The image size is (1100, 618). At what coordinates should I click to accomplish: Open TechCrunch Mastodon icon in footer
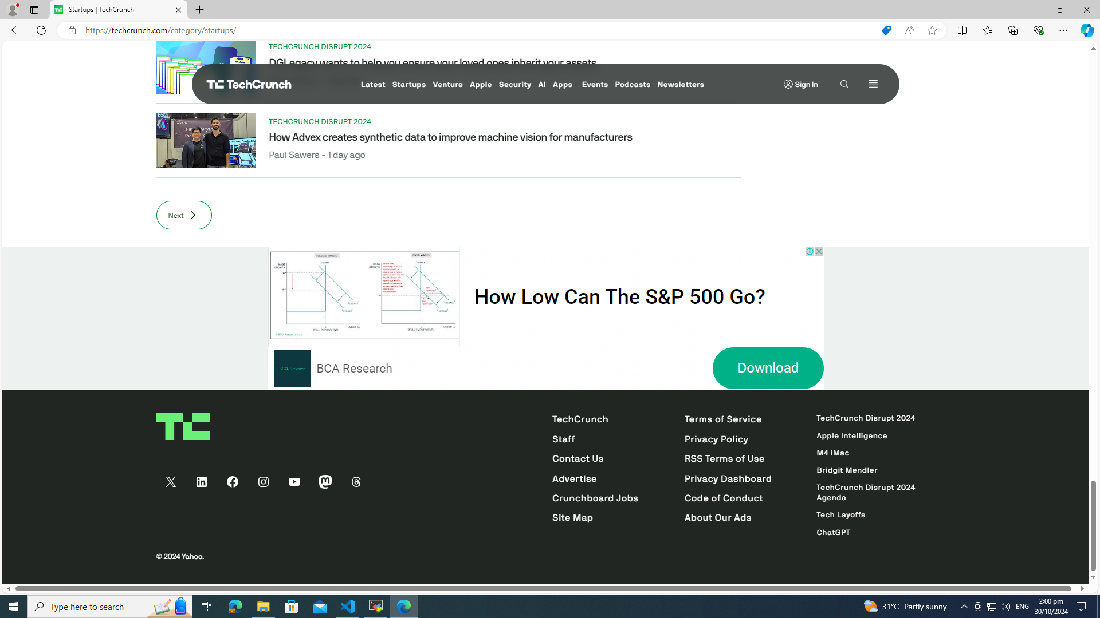(325, 482)
